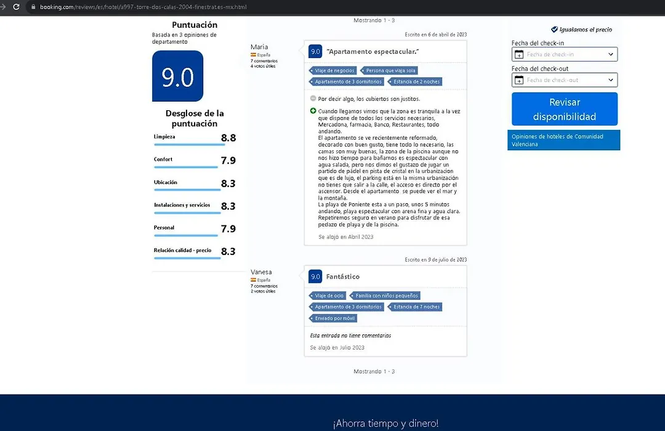Click the Personal score bar

186,235
